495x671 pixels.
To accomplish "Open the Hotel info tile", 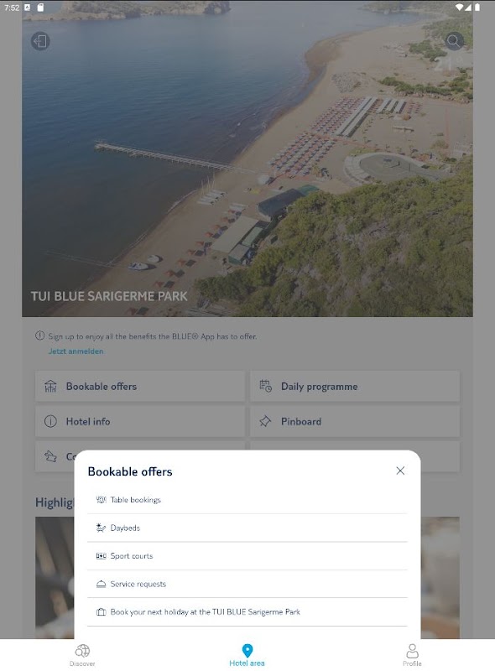I will pos(140,422).
